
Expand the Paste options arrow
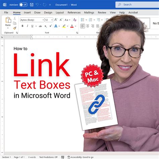[x=8, y=28]
